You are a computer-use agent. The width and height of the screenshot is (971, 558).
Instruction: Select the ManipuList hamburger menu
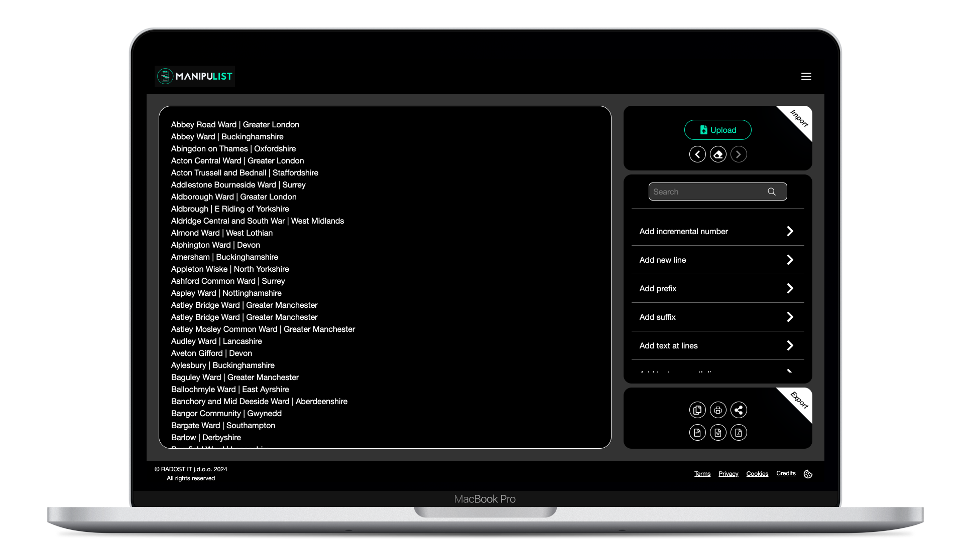pyautogui.click(x=806, y=76)
